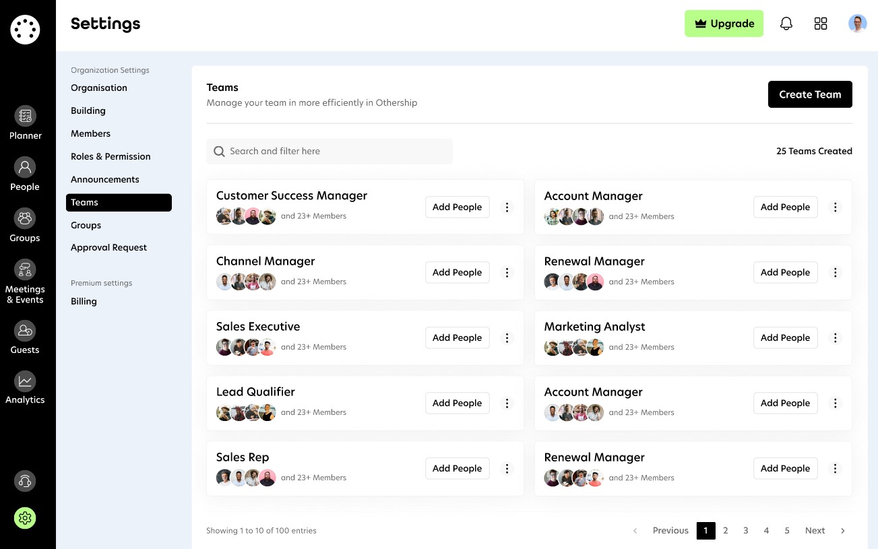Image resolution: width=878 pixels, height=549 pixels.
Task: Open the apps grid icon in the header
Action: point(821,23)
